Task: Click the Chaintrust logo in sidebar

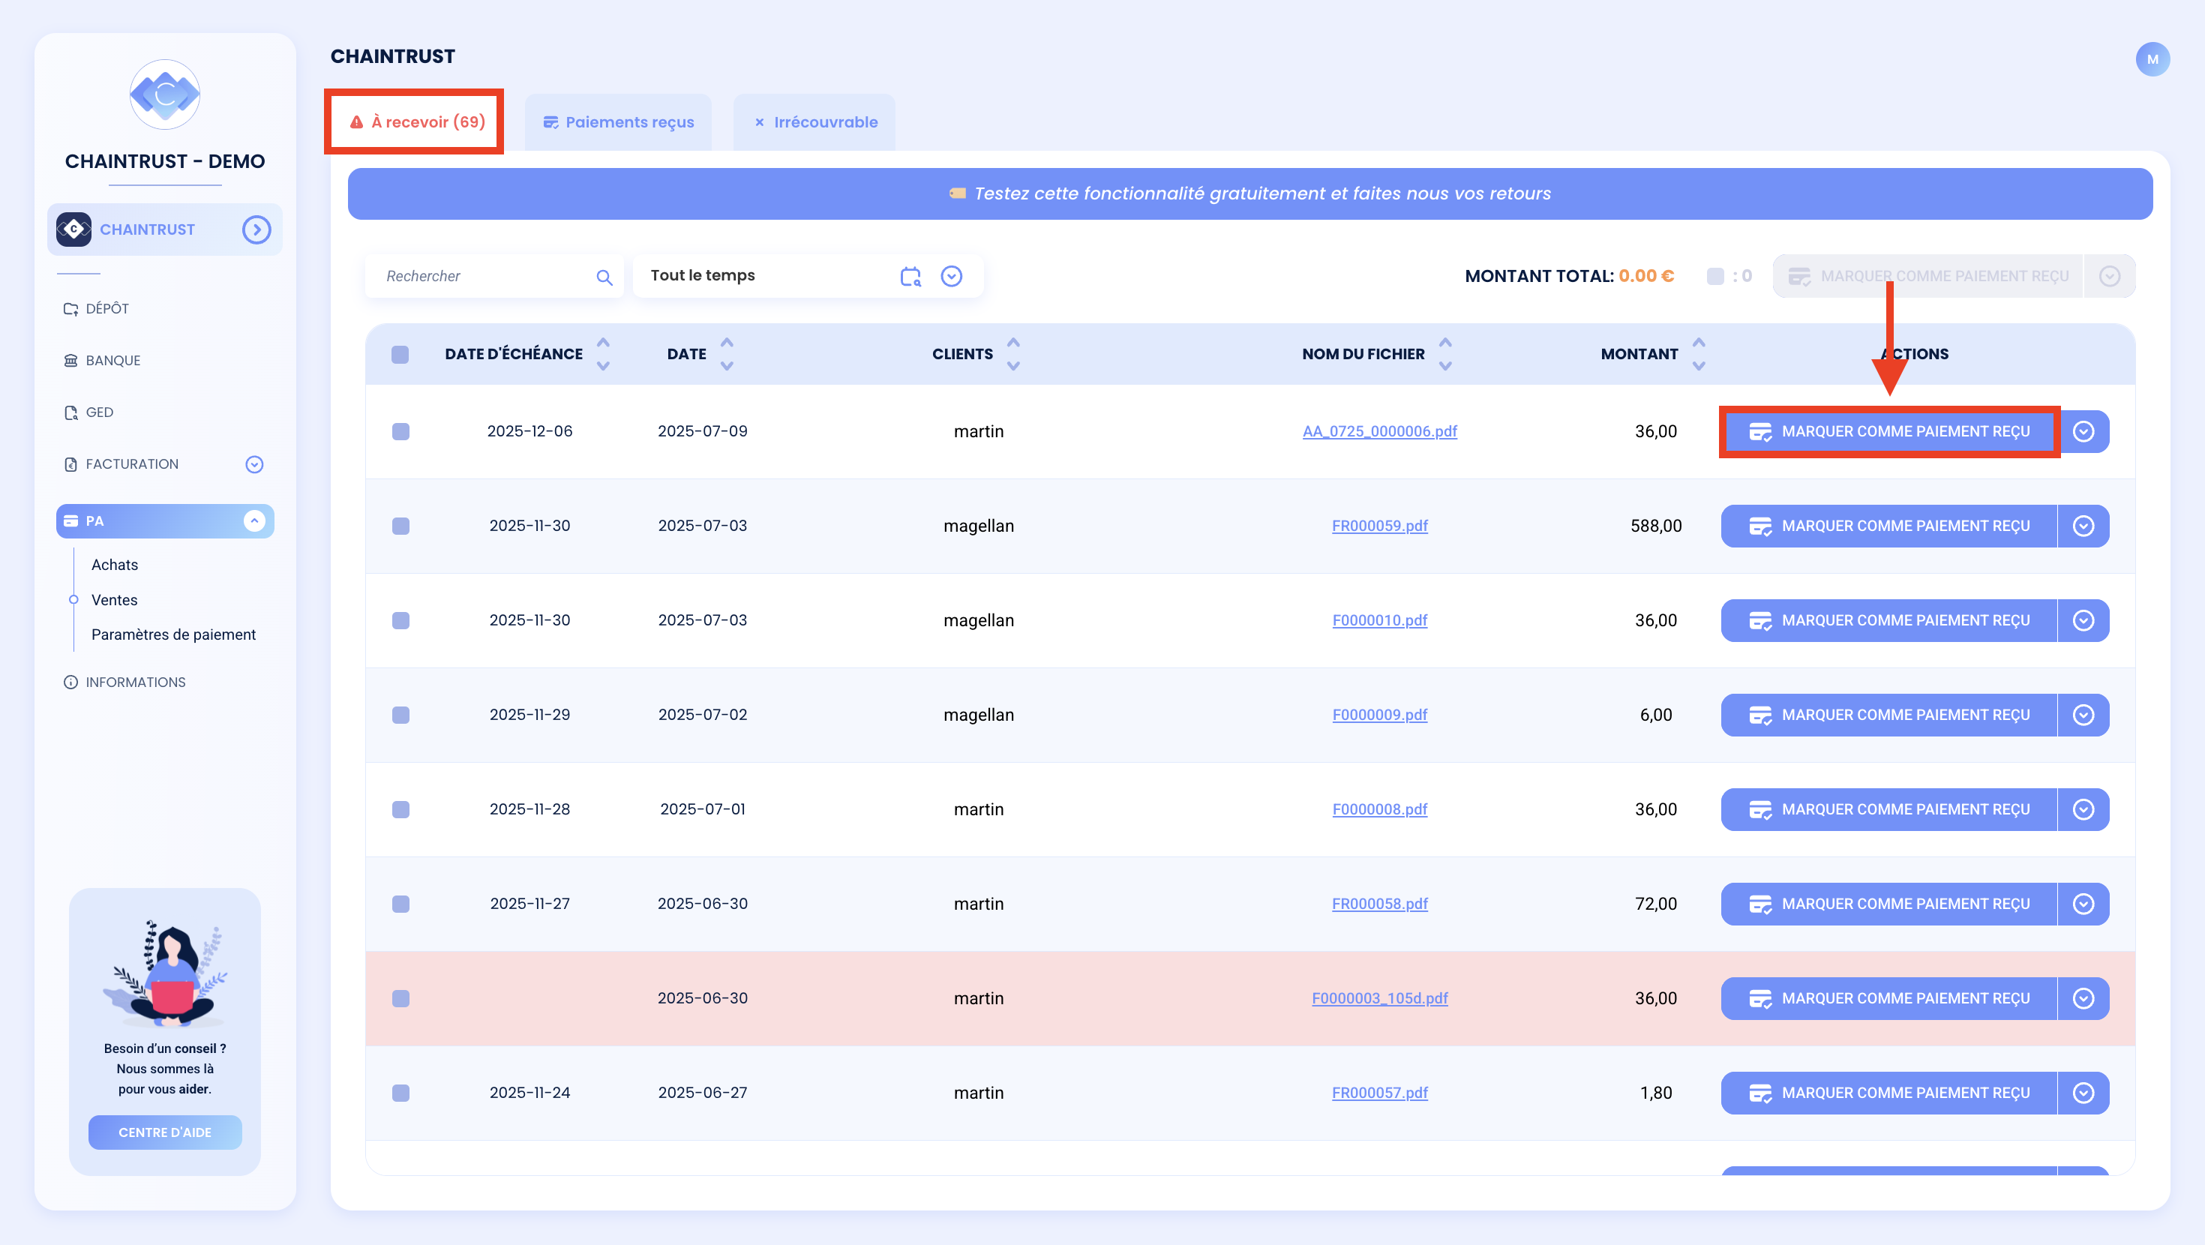Action: [165, 94]
